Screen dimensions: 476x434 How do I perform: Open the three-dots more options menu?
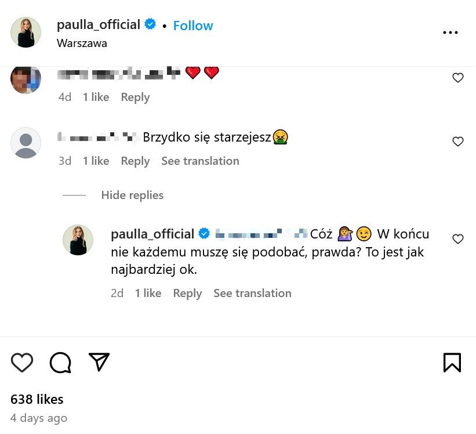[450, 33]
